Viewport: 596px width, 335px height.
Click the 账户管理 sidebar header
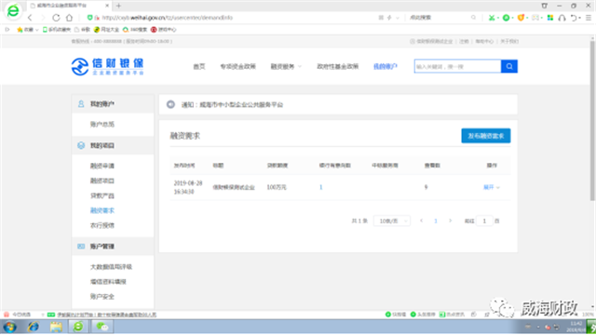point(113,247)
